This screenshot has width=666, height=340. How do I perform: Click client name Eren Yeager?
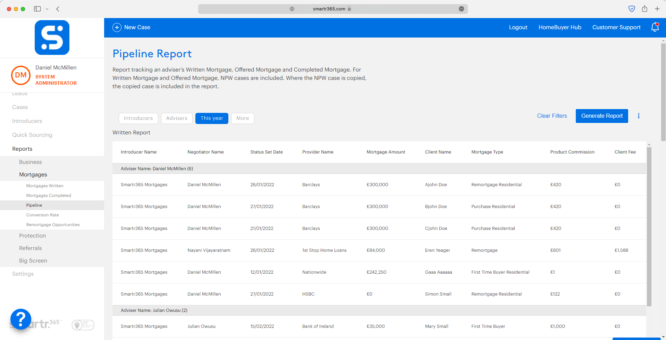pos(437,250)
